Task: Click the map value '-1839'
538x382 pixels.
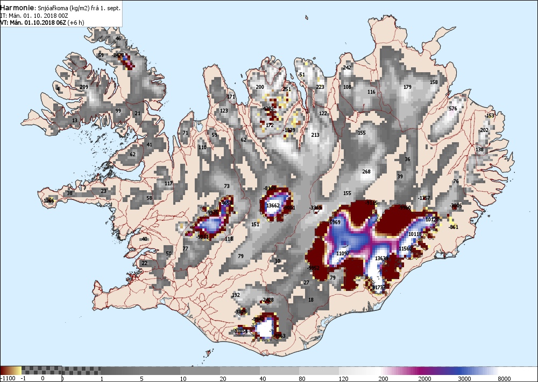Action: point(289,130)
